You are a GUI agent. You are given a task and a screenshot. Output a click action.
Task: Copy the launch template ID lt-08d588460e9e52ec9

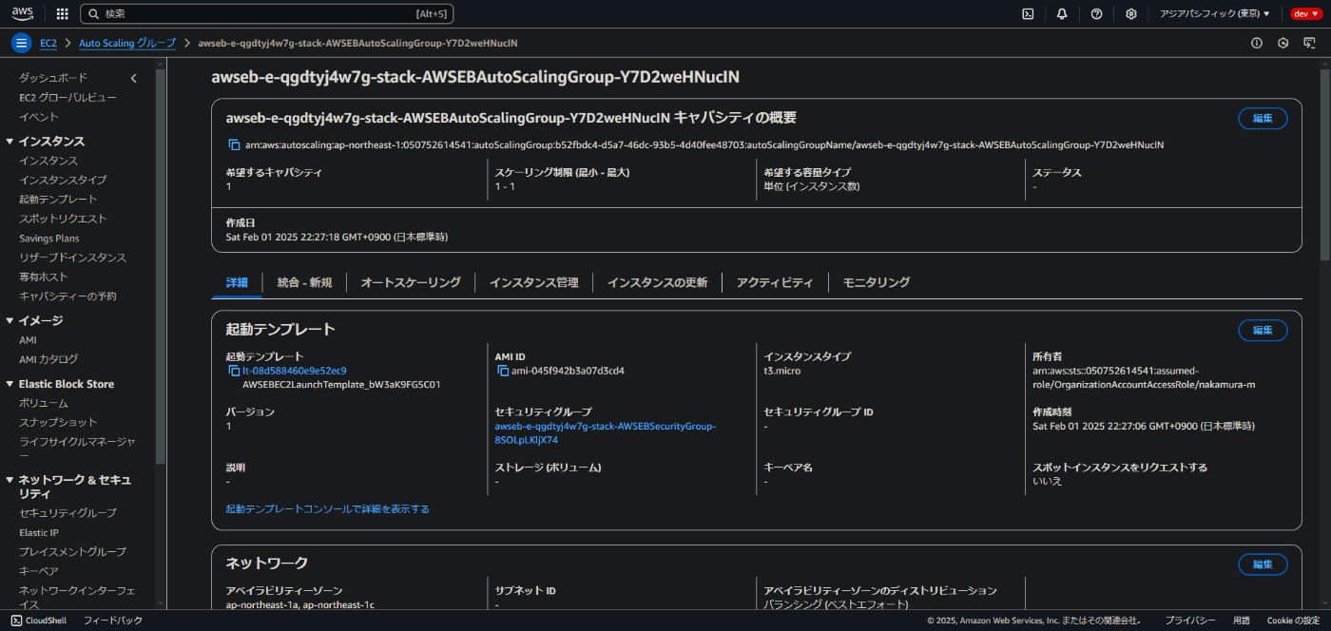tap(234, 371)
